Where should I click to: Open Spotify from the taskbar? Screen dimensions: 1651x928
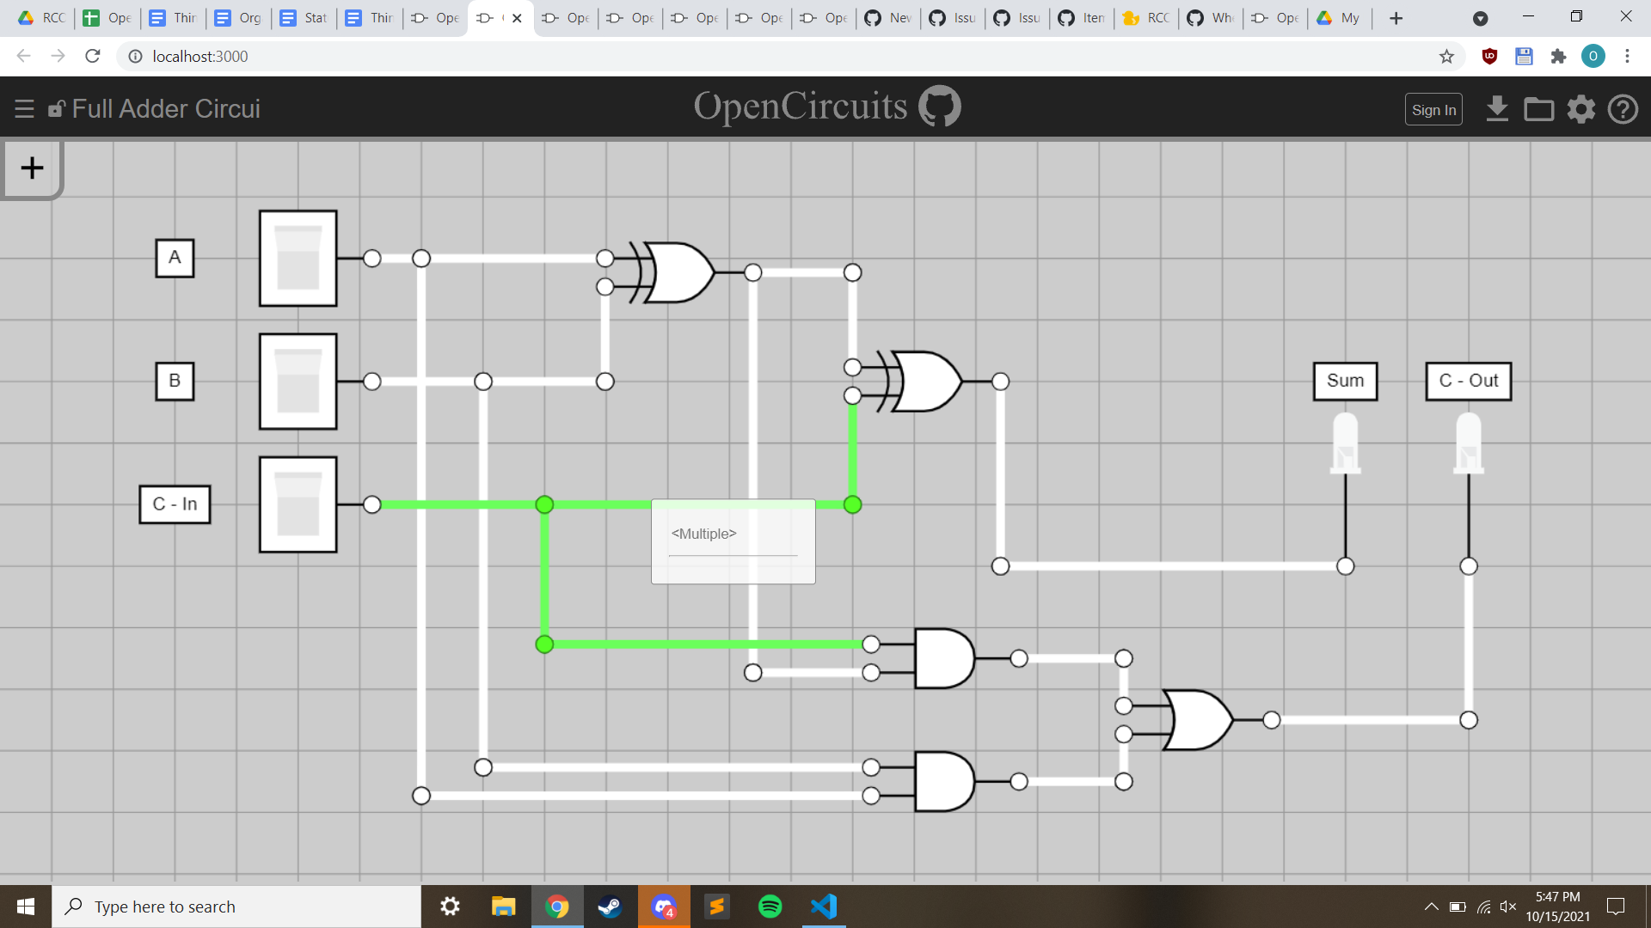(x=770, y=907)
